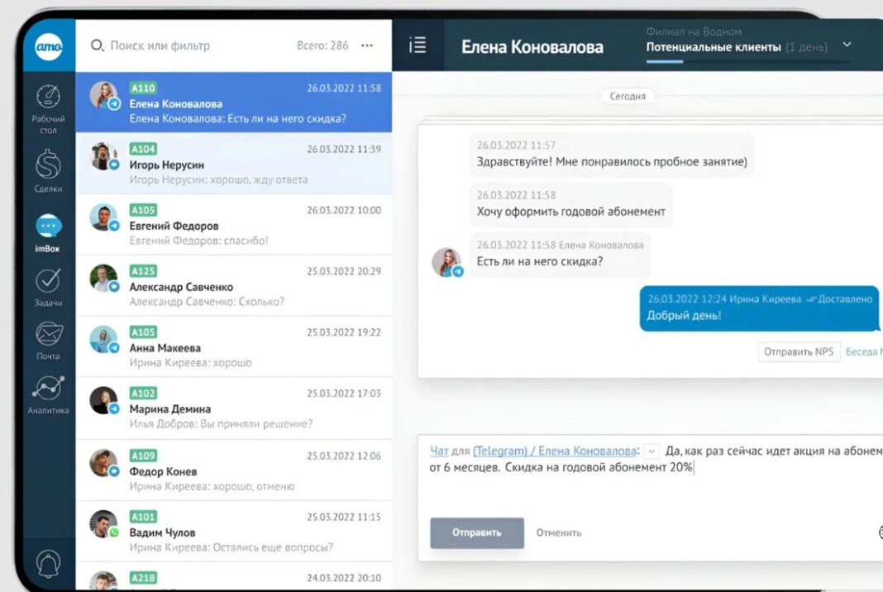Go to Сделки deals section

point(49,164)
